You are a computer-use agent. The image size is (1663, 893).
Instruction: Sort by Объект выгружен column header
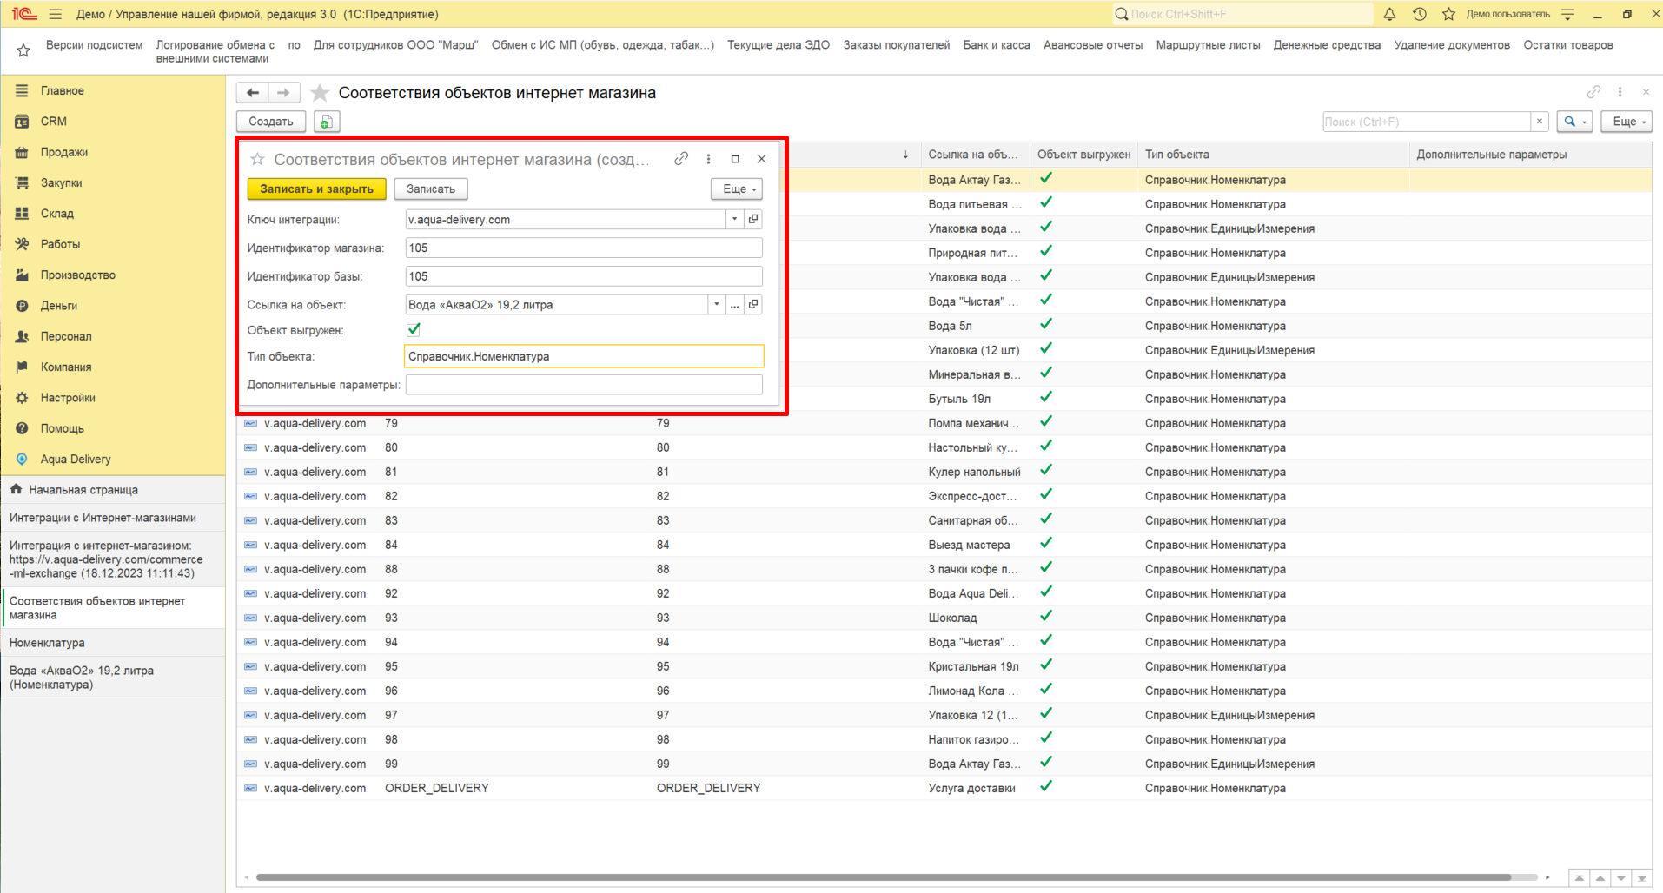tap(1083, 155)
